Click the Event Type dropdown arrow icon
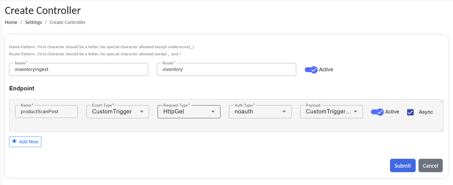Screen dimensions: 453x185 [x=142, y=112]
